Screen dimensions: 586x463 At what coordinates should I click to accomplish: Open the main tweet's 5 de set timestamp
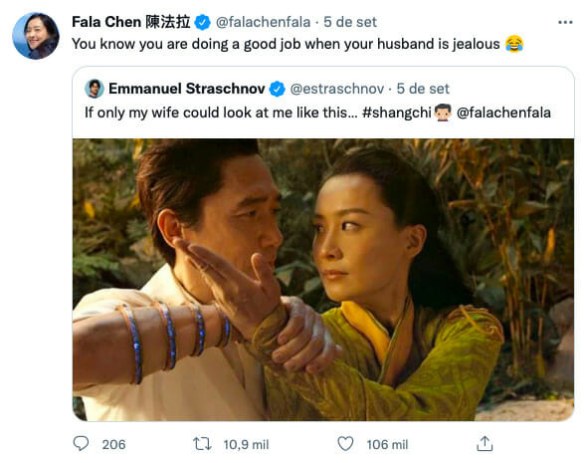point(350,23)
